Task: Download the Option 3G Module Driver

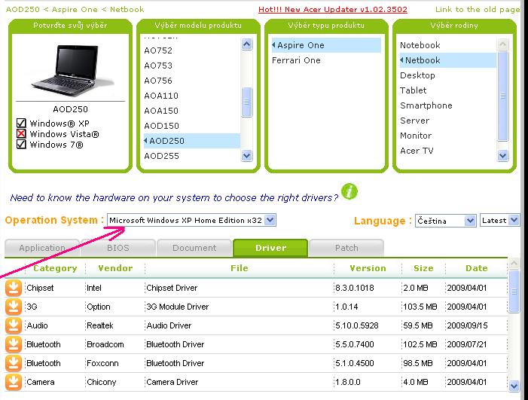Action: coord(13,307)
